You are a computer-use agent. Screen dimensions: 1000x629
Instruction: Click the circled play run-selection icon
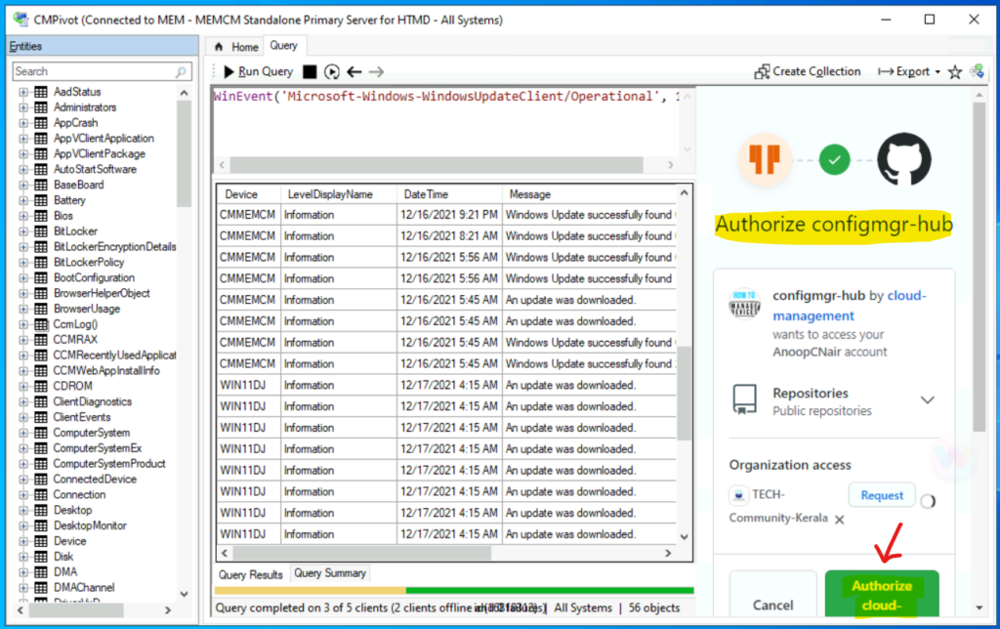click(332, 71)
